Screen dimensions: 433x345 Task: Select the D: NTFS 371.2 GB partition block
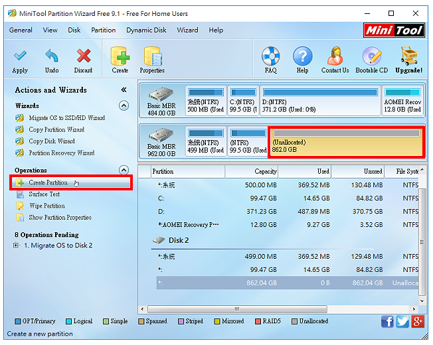(x=320, y=101)
